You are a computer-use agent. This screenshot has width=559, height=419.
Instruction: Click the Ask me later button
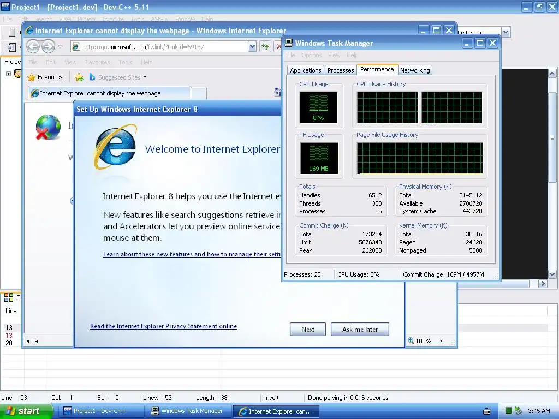[360, 329]
